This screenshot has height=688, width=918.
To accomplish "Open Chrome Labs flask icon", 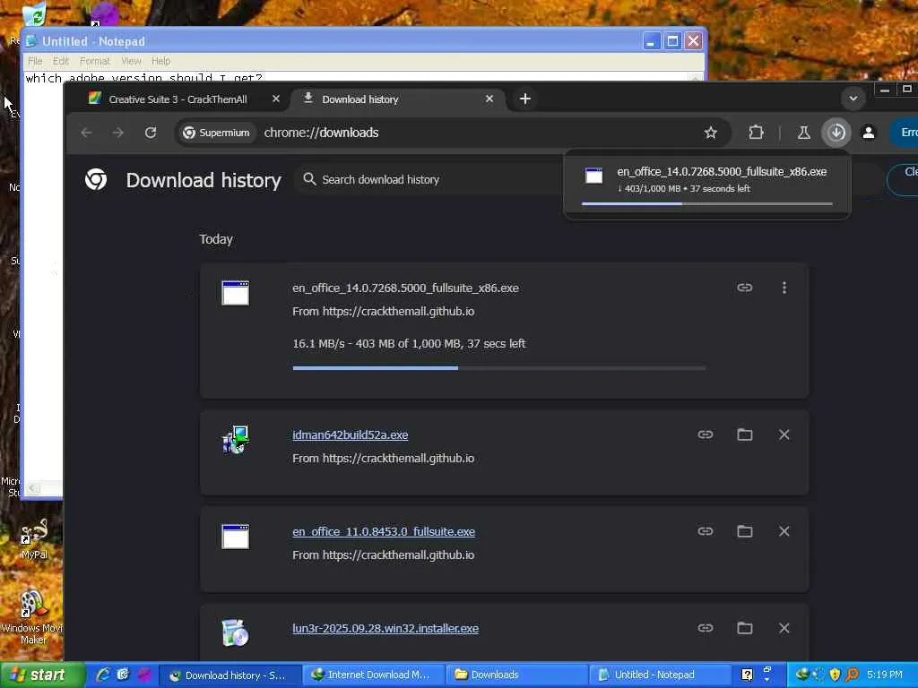I will [804, 133].
